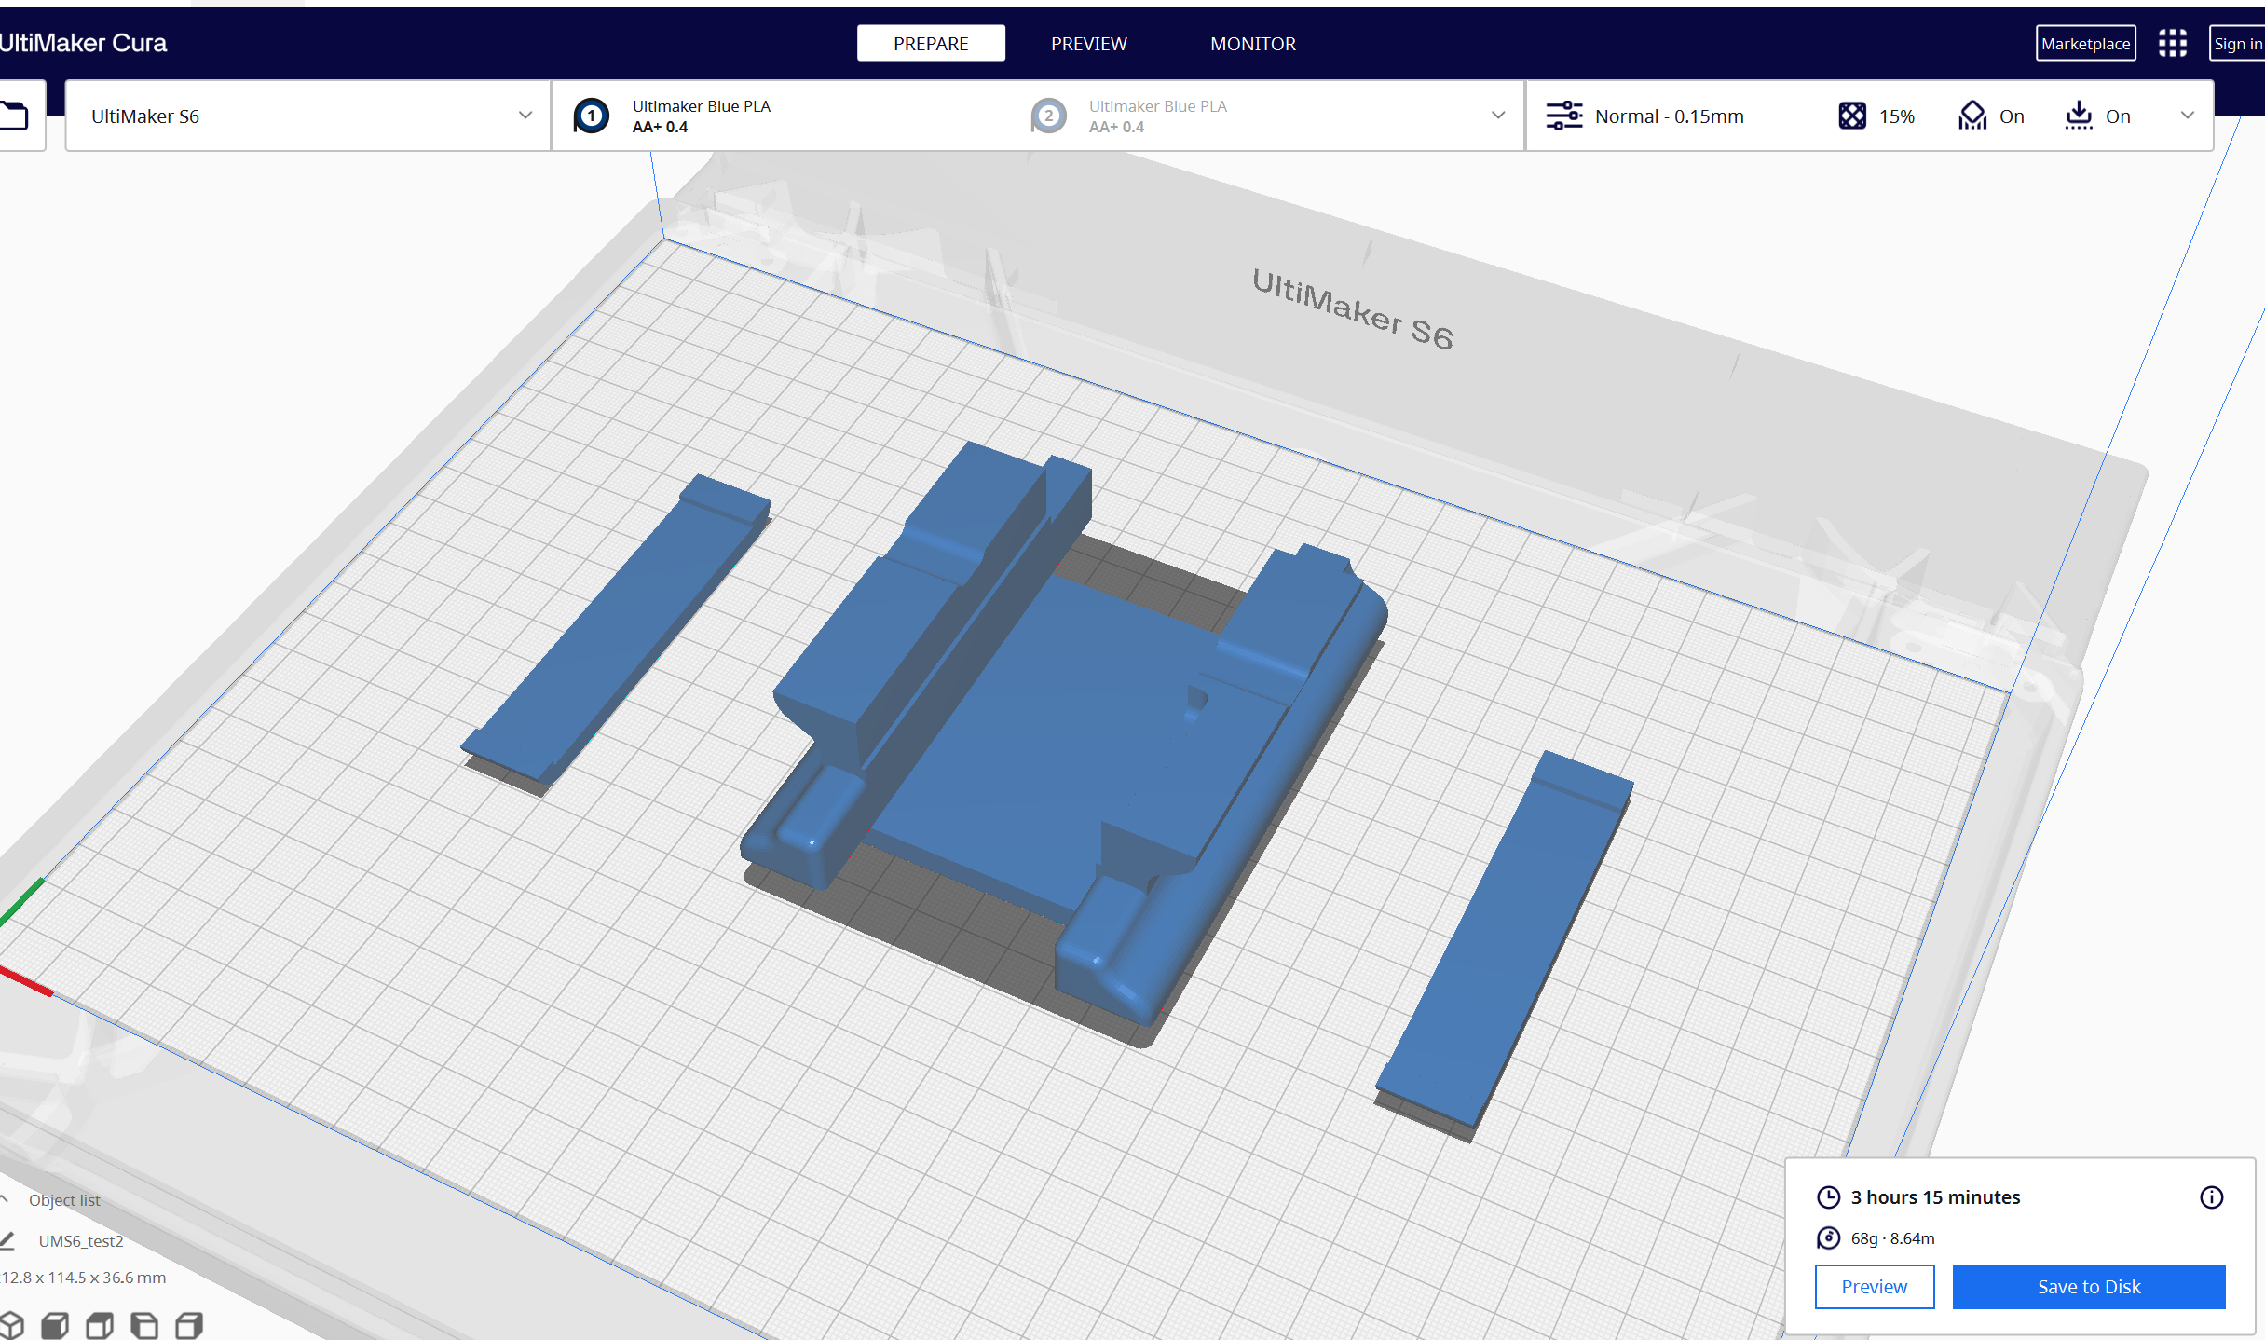Select the top view cube icon

pyautogui.click(x=100, y=1325)
